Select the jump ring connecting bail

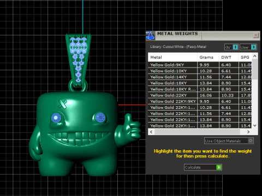coord(78,86)
